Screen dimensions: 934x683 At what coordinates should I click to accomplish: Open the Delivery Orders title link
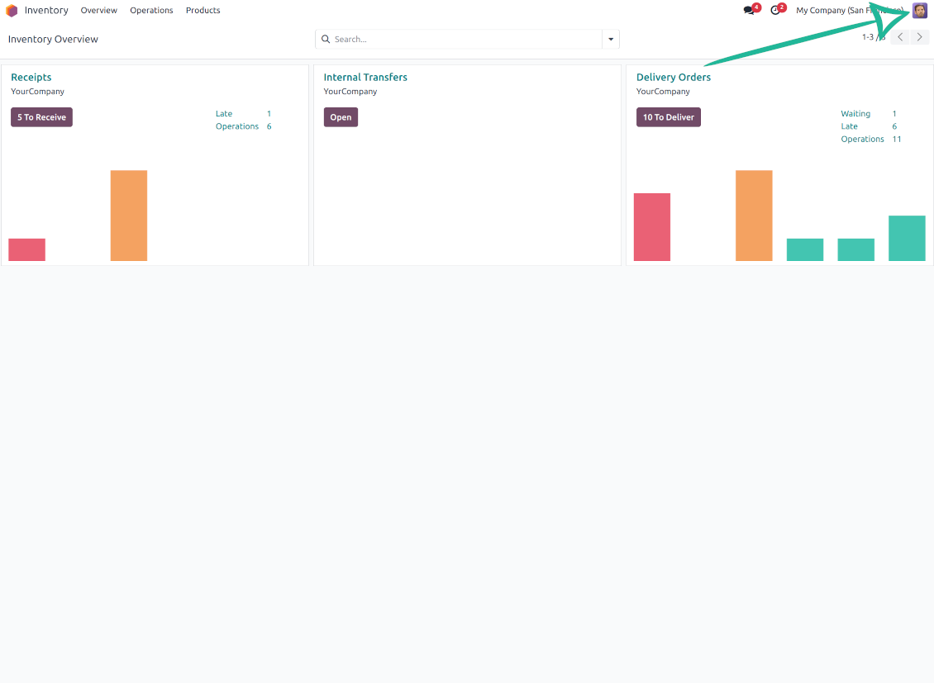(673, 78)
